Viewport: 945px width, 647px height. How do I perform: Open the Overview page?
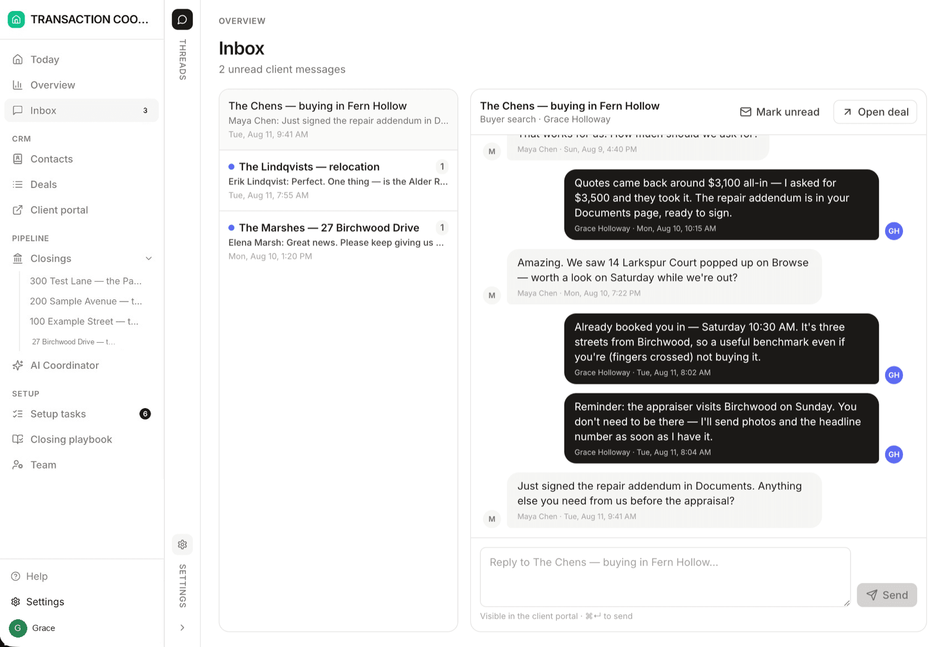pyautogui.click(x=81, y=85)
